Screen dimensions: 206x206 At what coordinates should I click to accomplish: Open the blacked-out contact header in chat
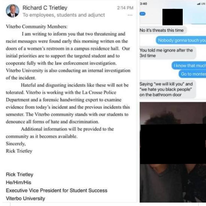(x=173, y=17)
